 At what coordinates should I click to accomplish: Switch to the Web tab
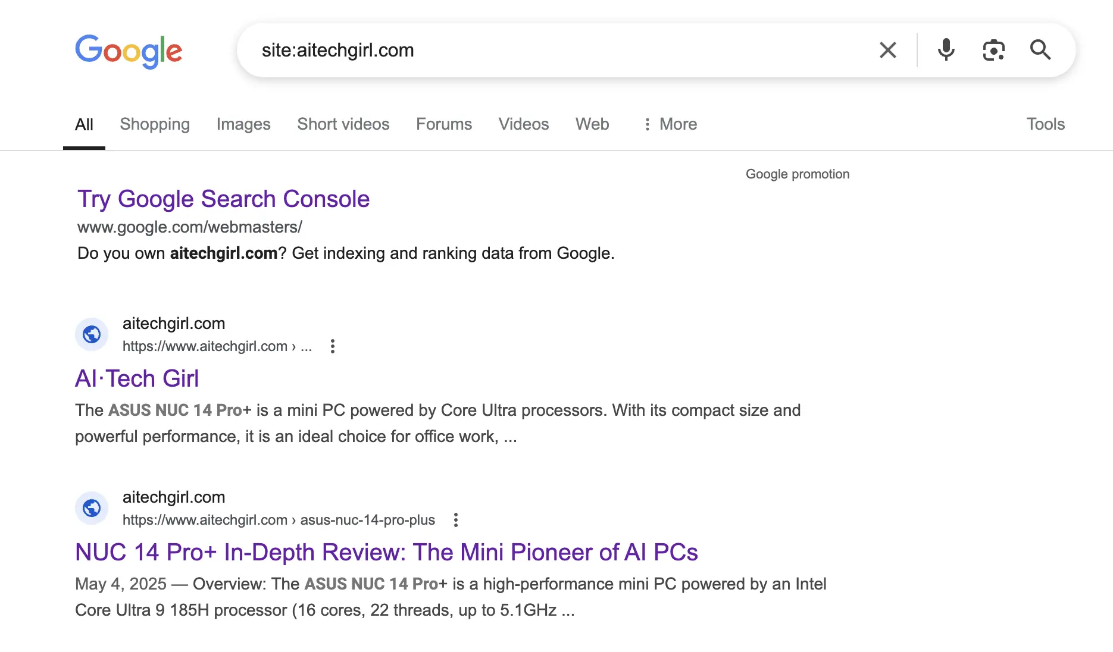592,124
